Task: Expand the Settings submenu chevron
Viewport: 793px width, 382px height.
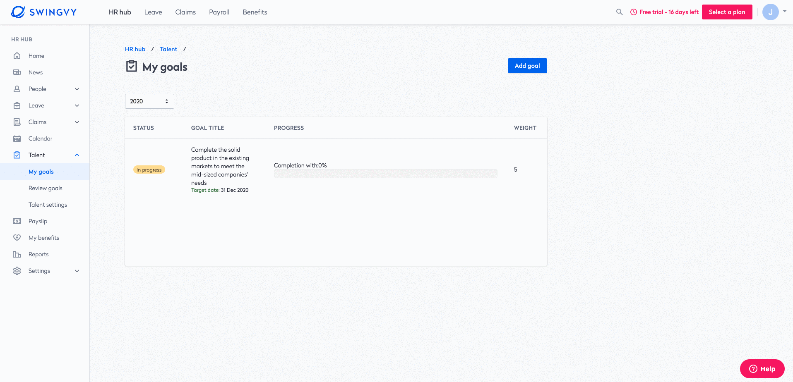Action: coord(77,271)
